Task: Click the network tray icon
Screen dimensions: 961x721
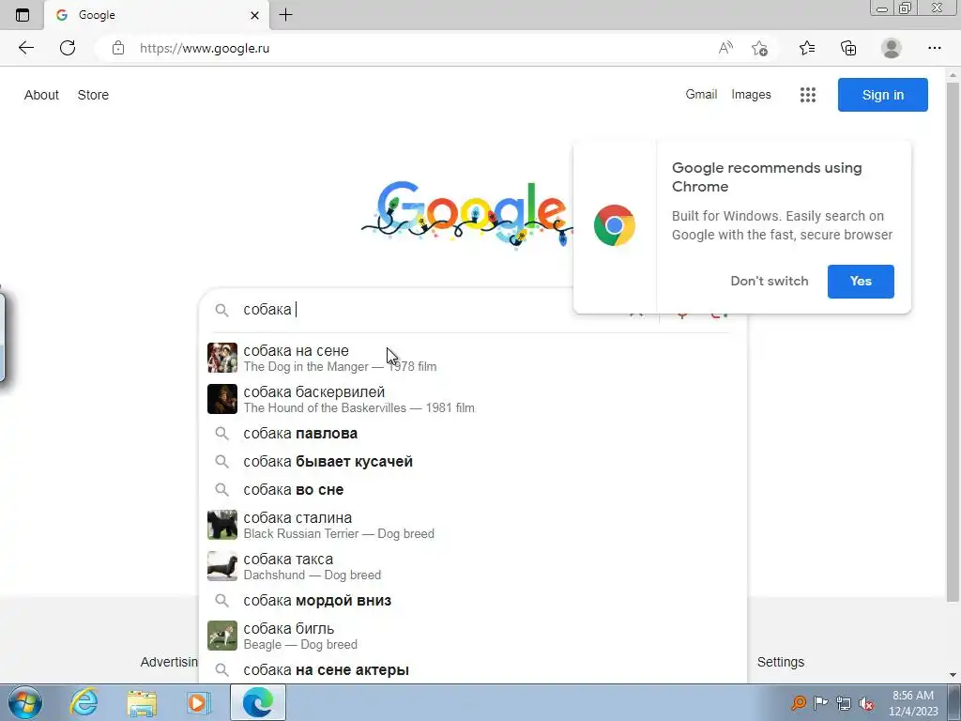Action: coord(844,703)
